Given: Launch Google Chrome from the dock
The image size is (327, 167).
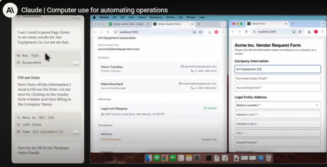Looking at the screenshot, I should click(x=165, y=158).
